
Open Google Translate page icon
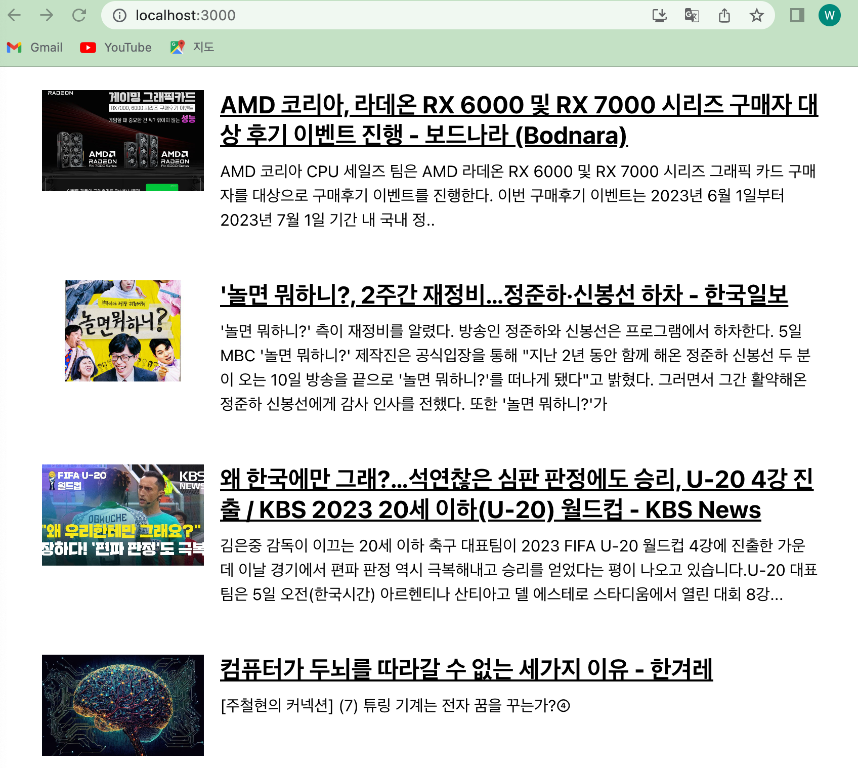pos(692,16)
